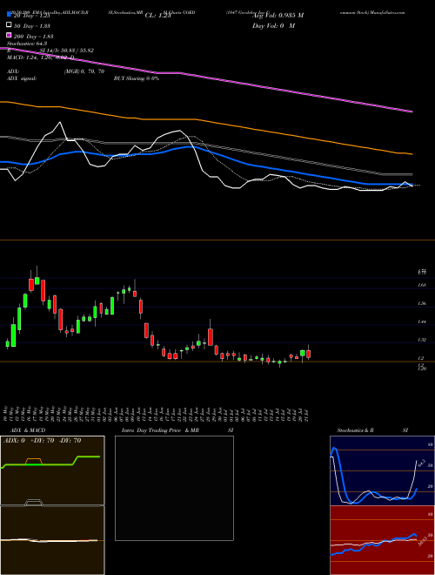Click the 1.44 price axis label
This screenshot has height=575, width=435.
click(x=421, y=322)
